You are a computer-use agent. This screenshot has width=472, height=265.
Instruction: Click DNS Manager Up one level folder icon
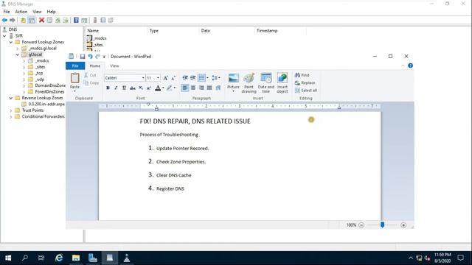click(23, 20)
